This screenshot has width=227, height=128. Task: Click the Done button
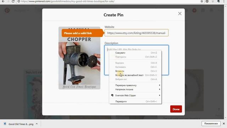[176, 109]
